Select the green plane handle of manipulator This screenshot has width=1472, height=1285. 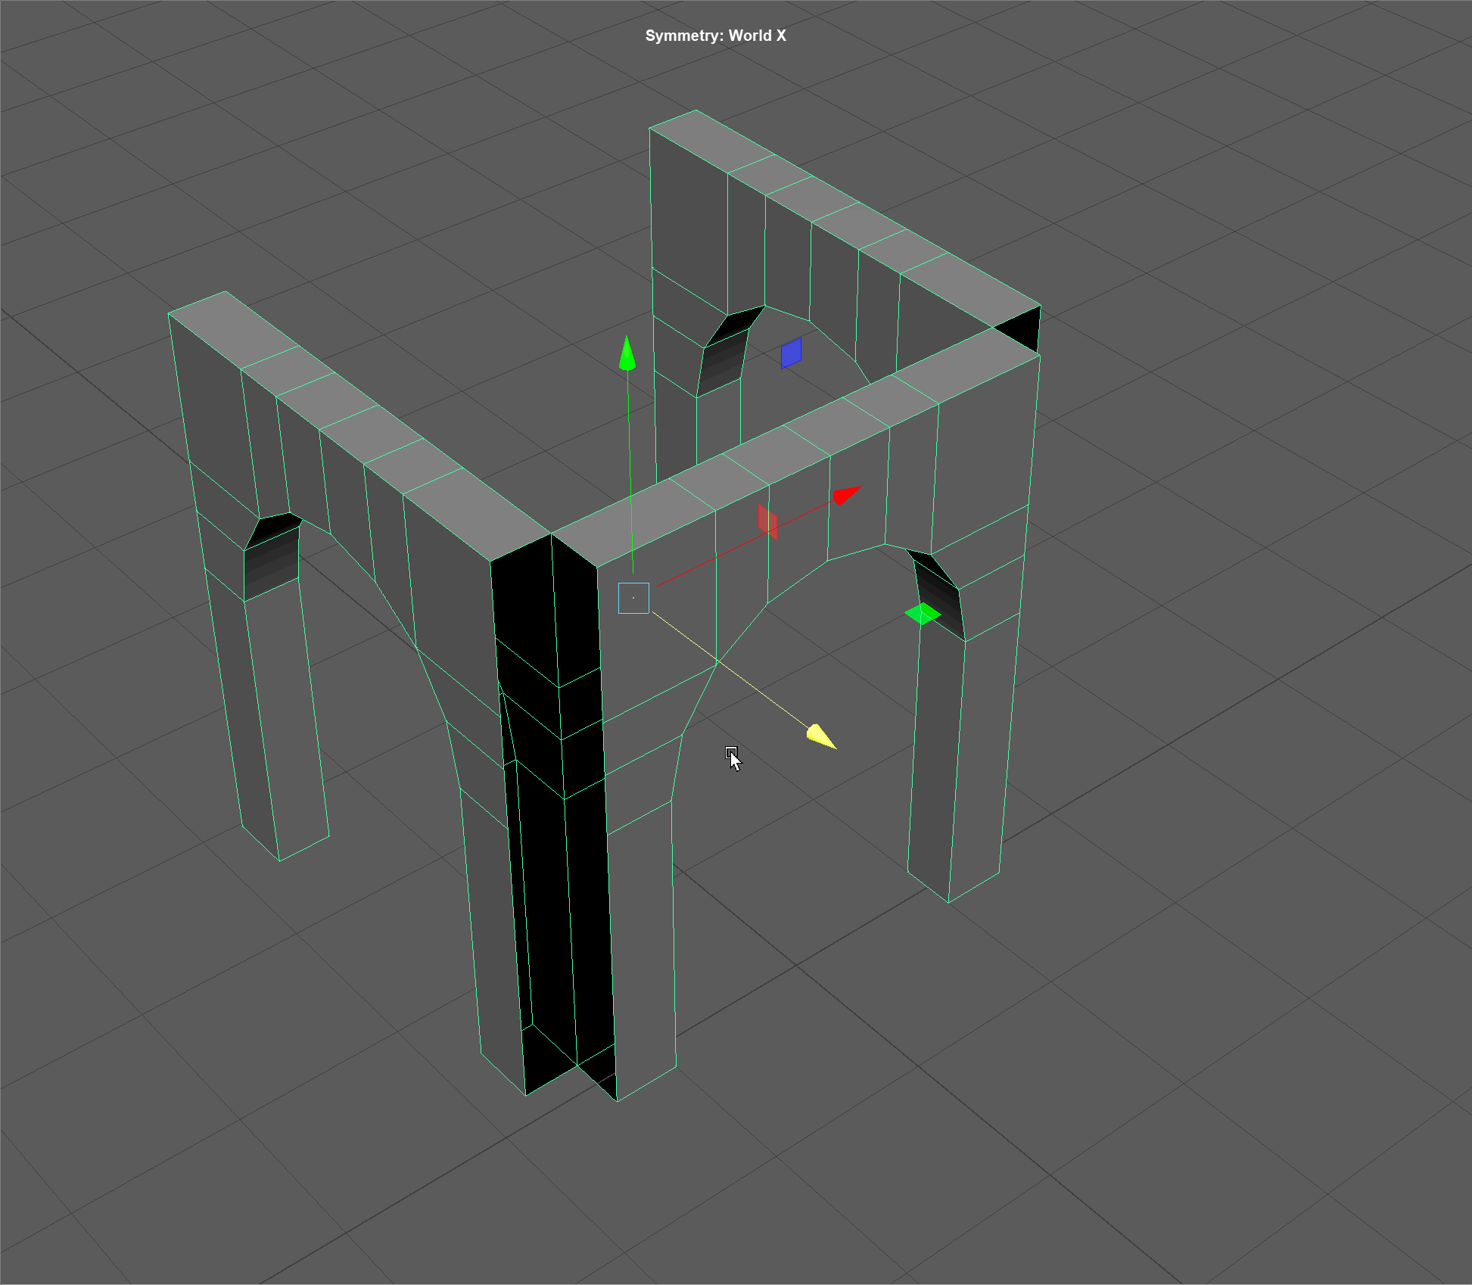pyautogui.click(x=923, y=614)
